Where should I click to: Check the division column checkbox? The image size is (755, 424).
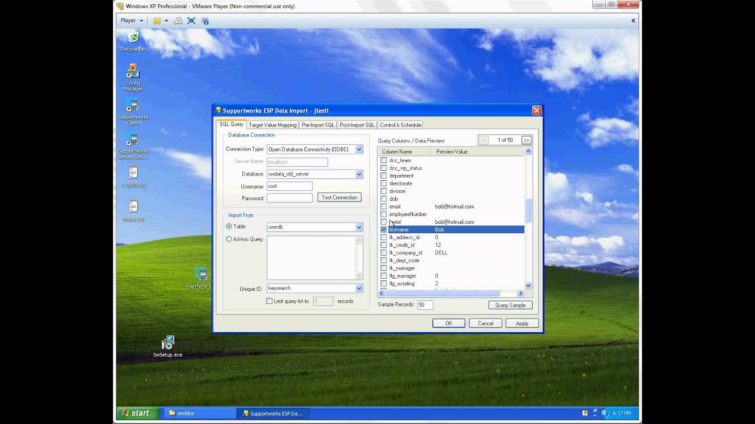383,191
